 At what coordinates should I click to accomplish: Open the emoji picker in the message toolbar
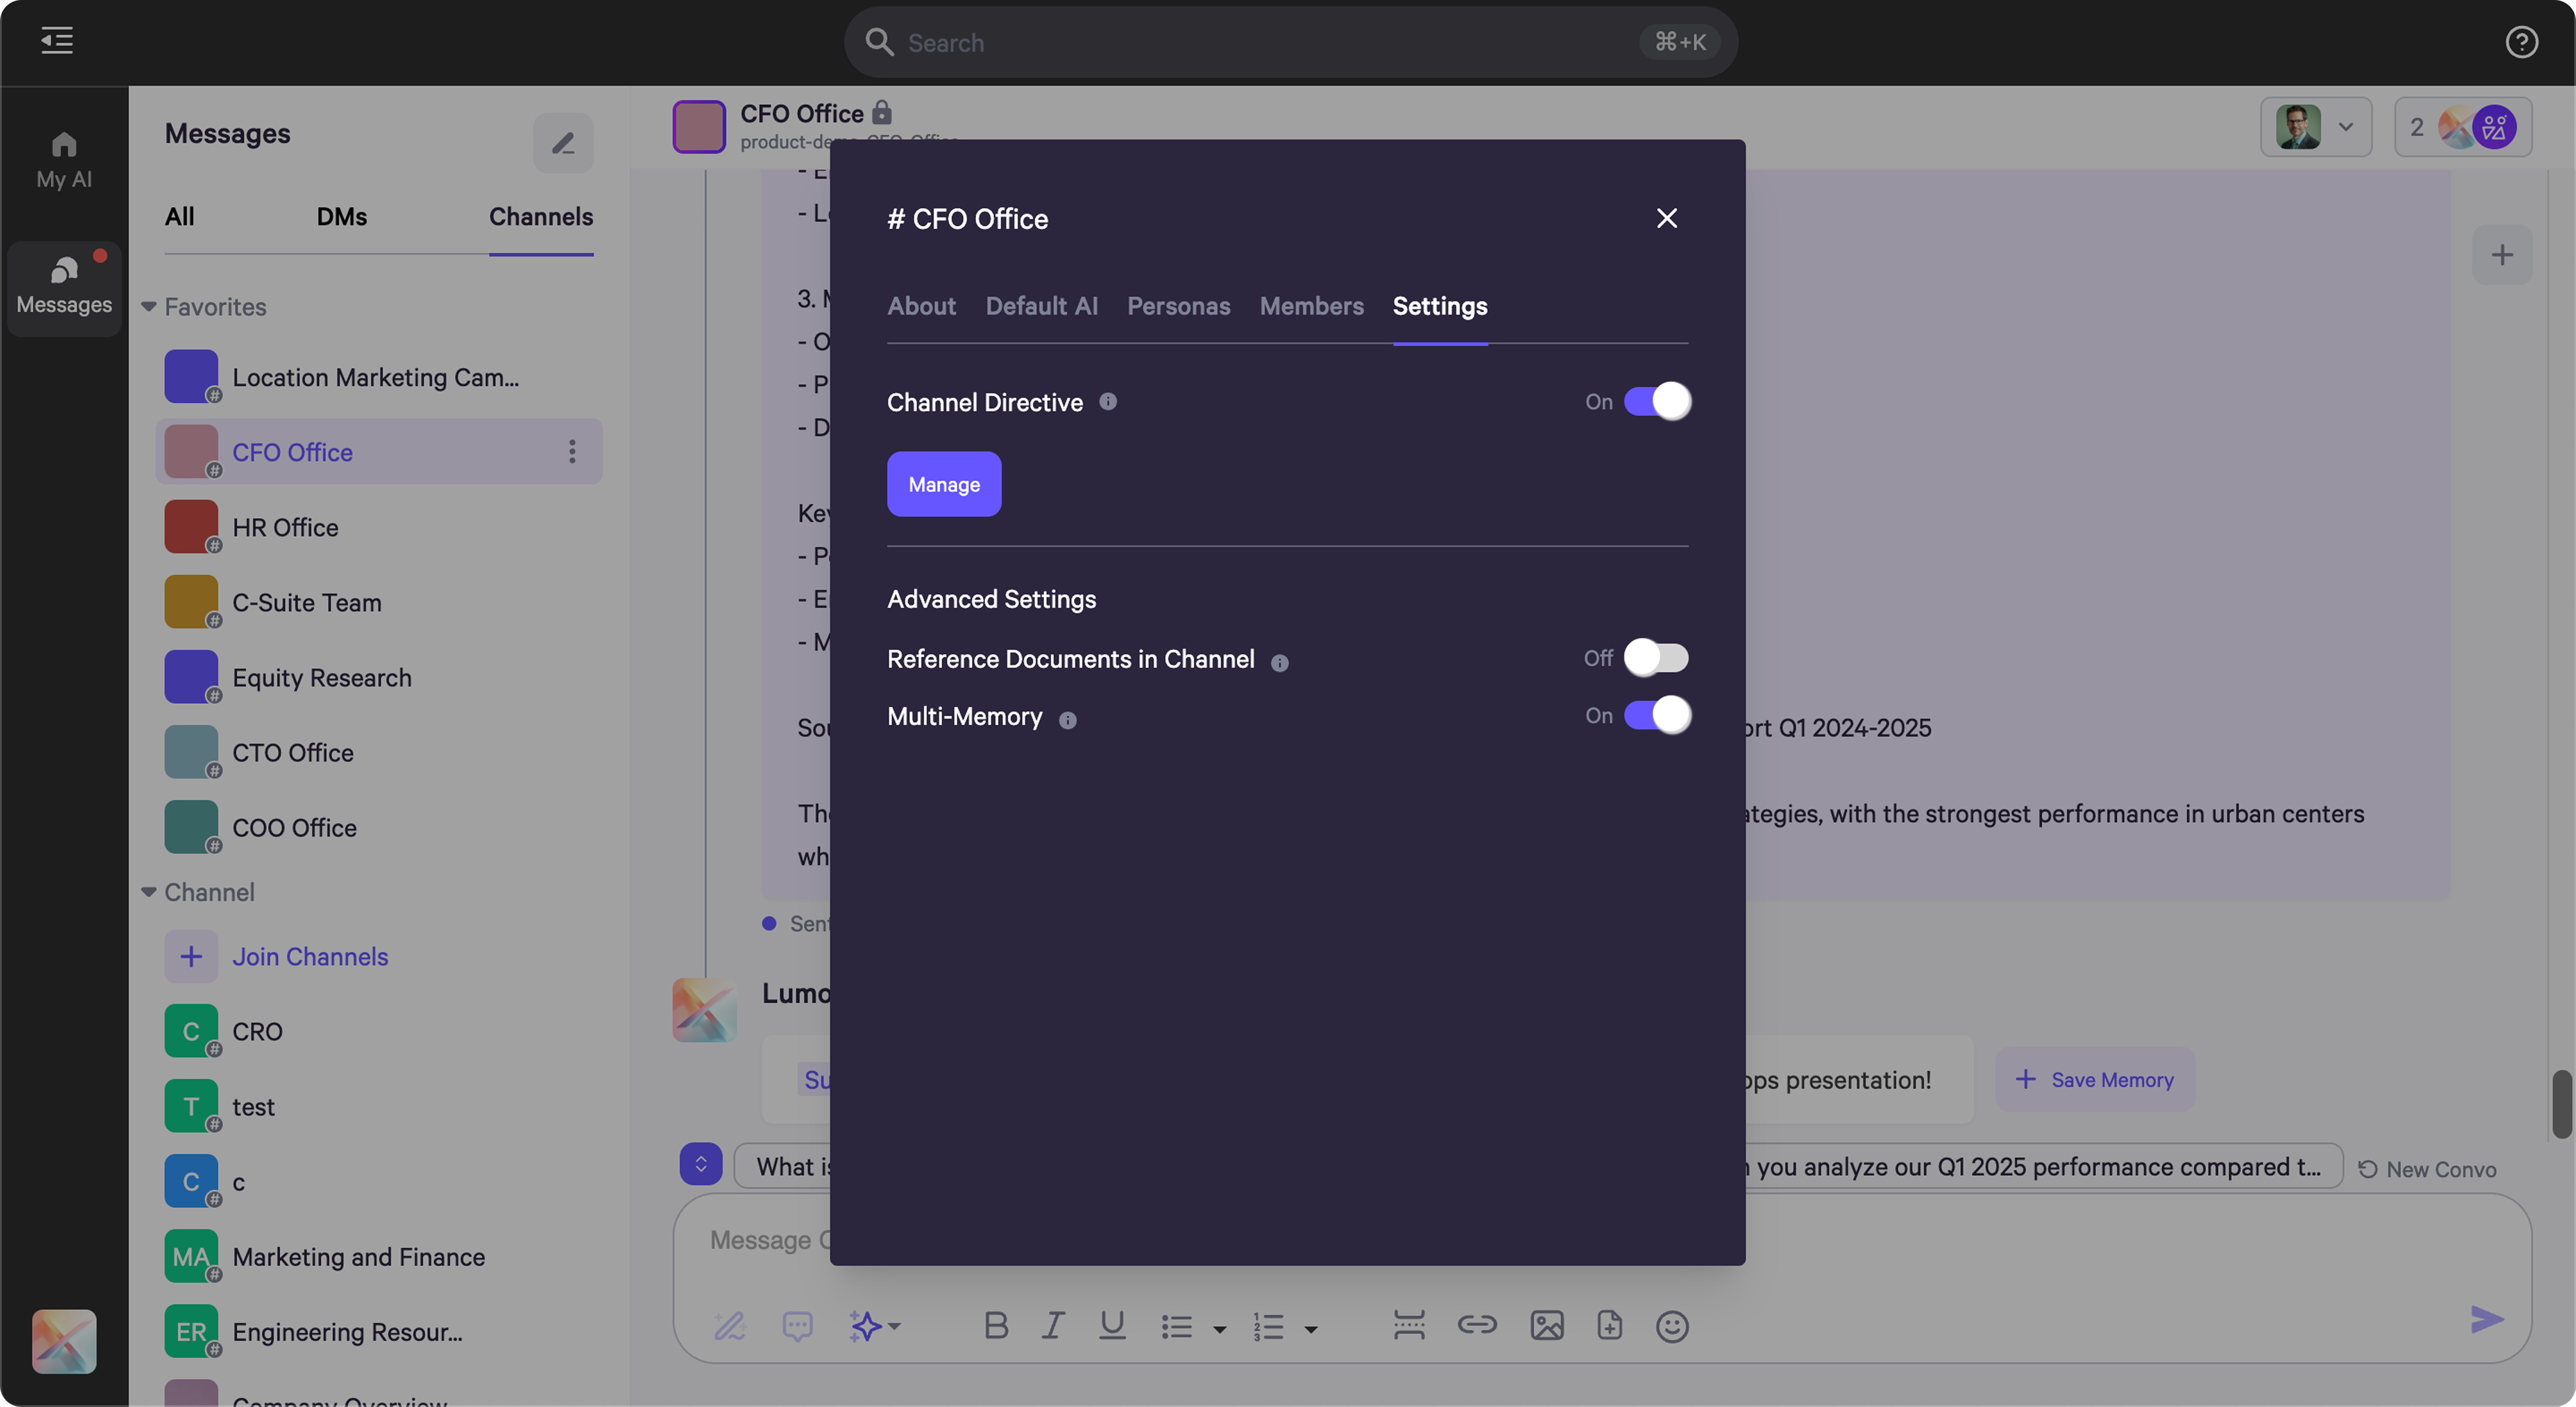coord(1672,1326)
